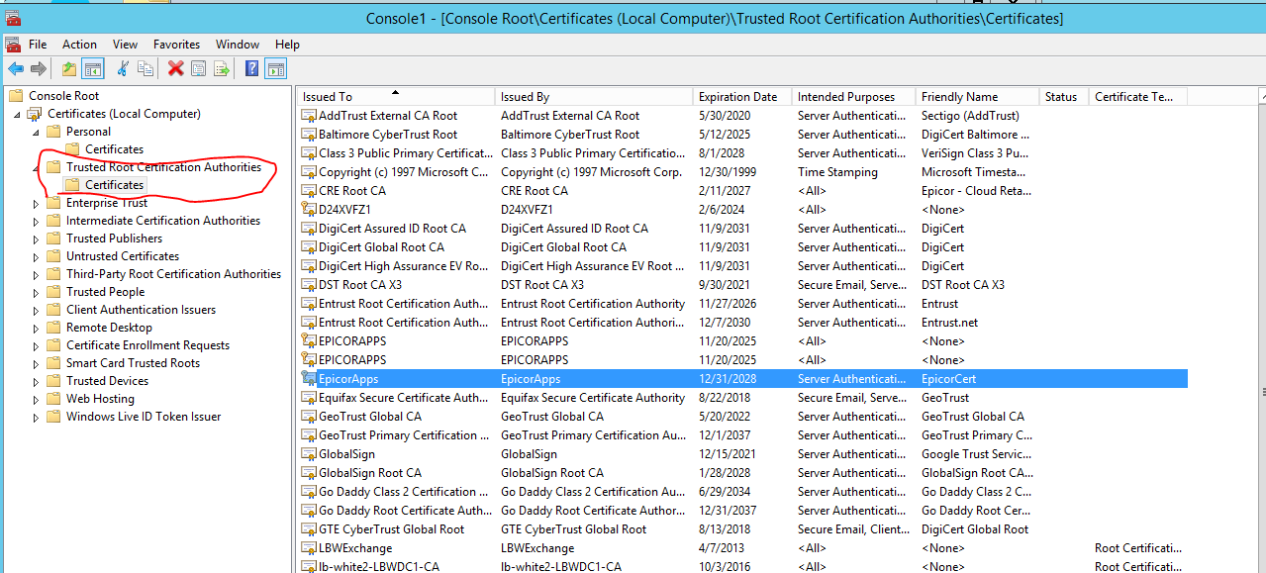Collapse the Personal folder node

(37, 132)
